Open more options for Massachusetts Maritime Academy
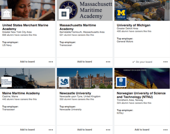The image size is (170, 134). pyautogui.click(x=108, y=62)
